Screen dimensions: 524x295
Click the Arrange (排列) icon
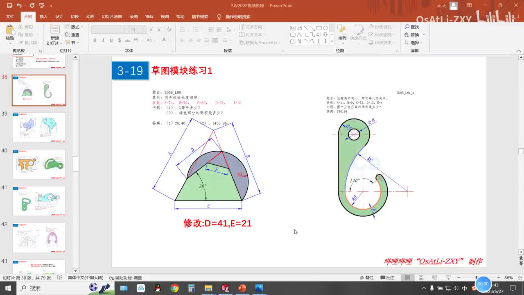(x=342, y=30)
